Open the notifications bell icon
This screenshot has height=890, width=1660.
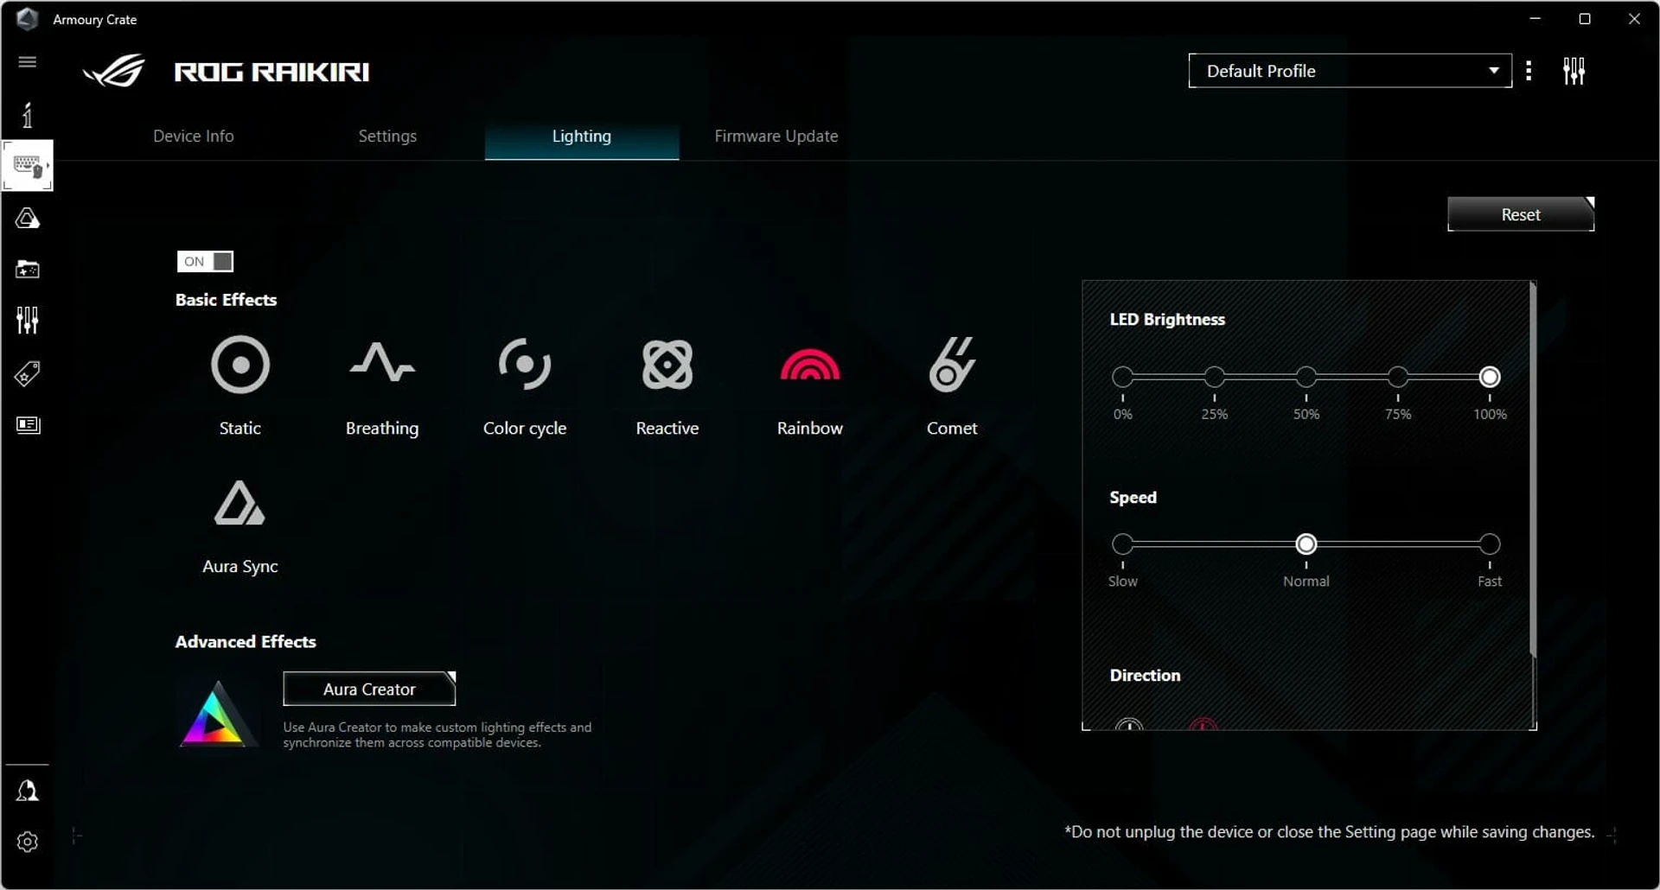pos(28,791)
